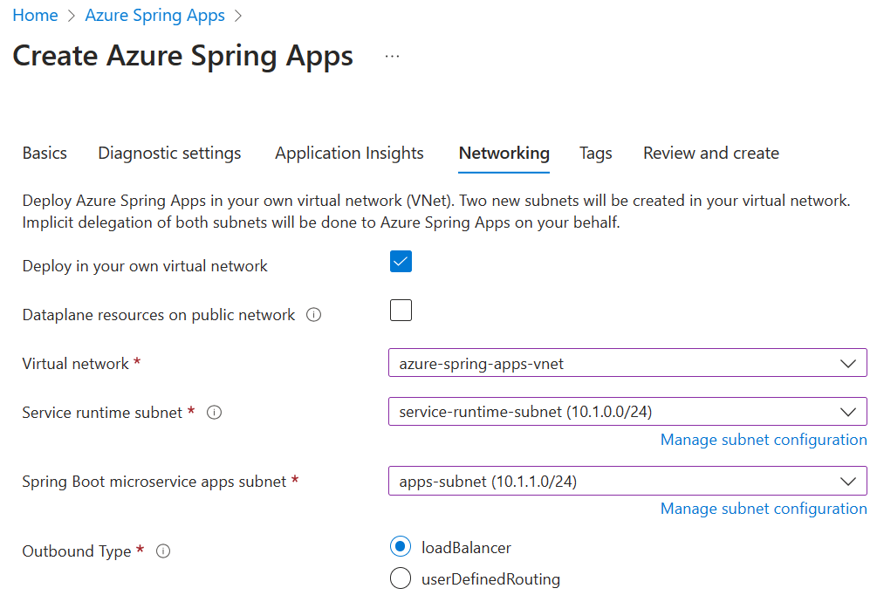
Task: Open the ellipsis menu beside Create Azure Spring Apps
Action: point(392,56)
